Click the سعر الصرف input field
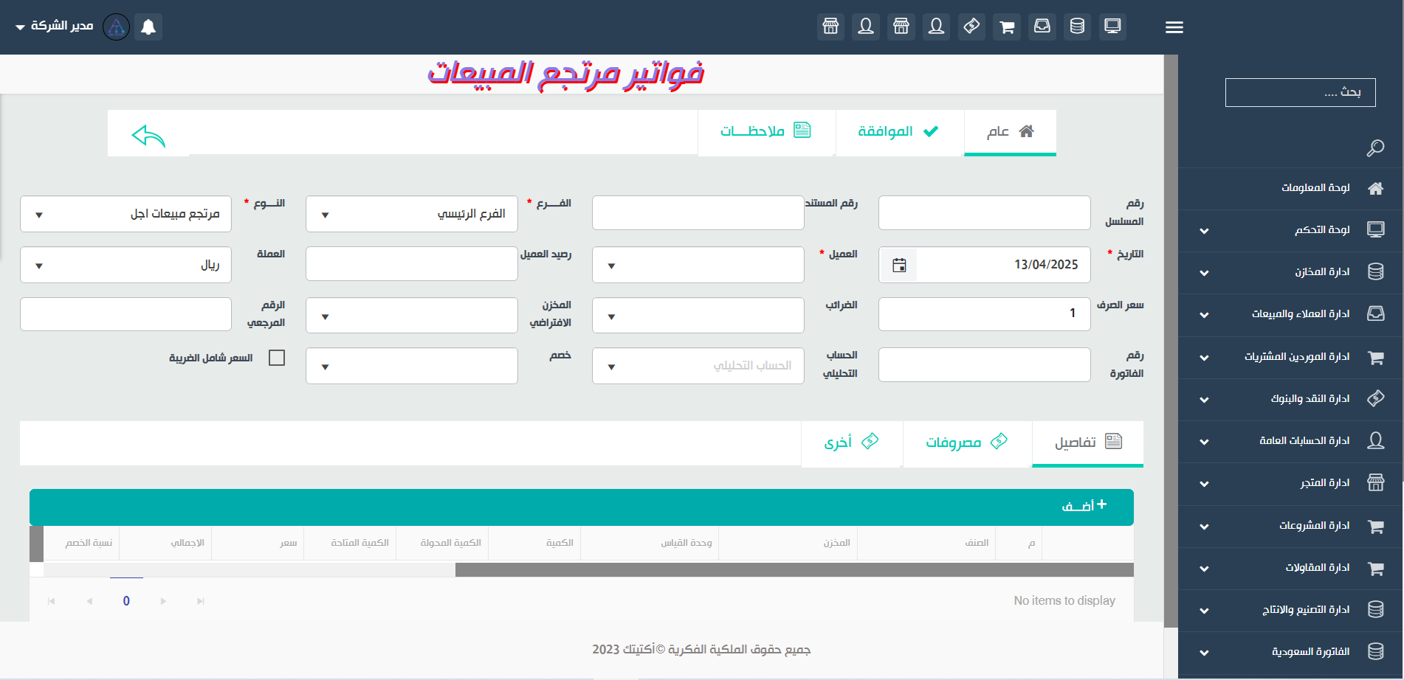 tap(984, 314)
